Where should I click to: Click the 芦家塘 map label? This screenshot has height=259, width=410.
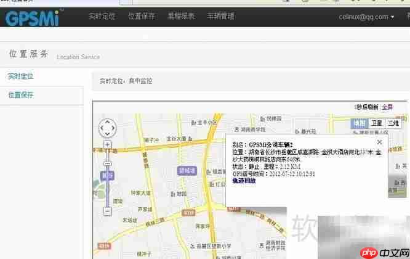pos(145,210)
